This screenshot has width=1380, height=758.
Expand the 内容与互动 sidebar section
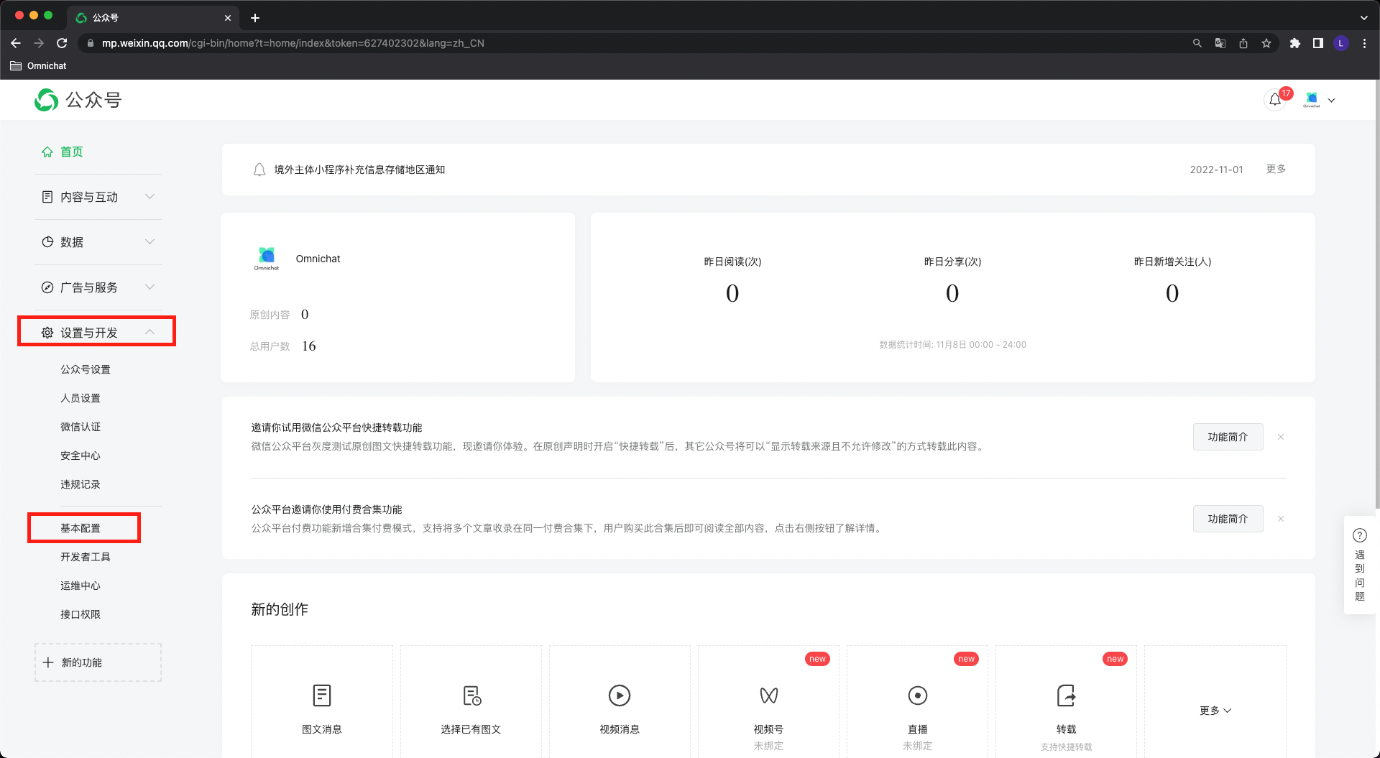pyautogui.click(x=98, y=197)
